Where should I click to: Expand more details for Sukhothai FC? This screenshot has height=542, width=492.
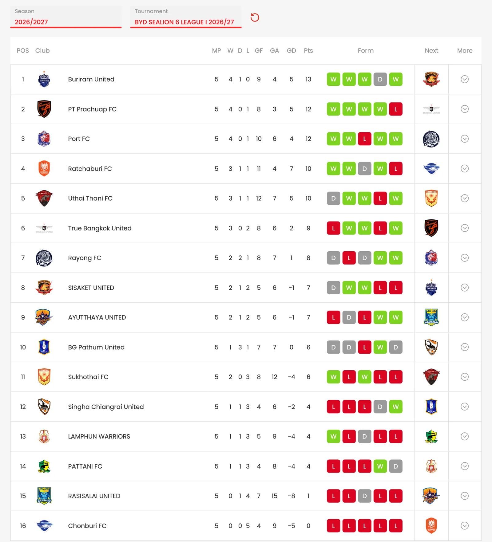465,377
